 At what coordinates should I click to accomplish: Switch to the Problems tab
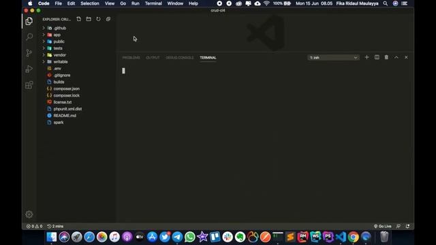(131, 57)
